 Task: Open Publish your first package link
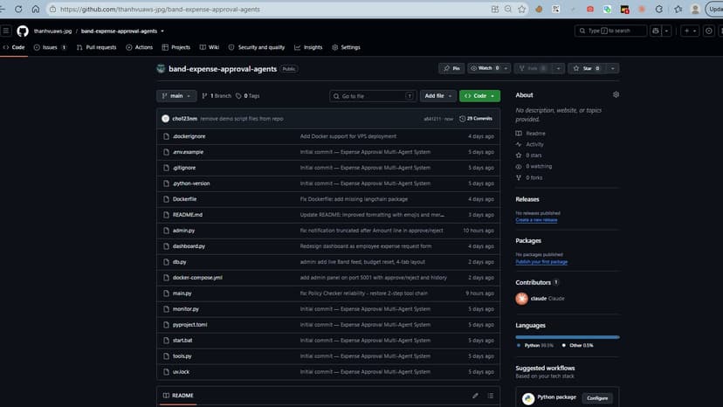(541, 262)
